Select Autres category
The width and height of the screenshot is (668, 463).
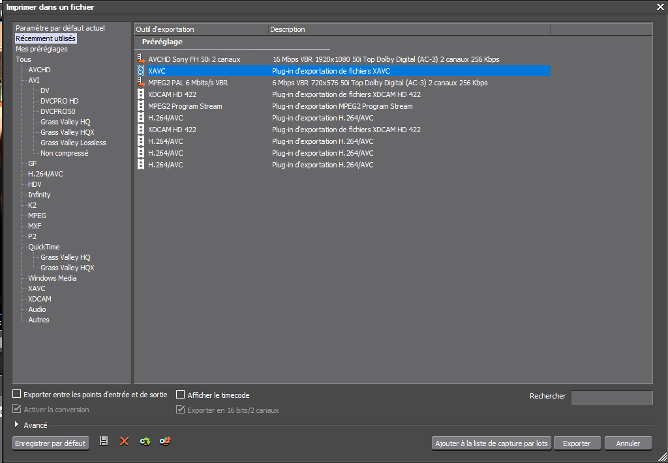38,320
